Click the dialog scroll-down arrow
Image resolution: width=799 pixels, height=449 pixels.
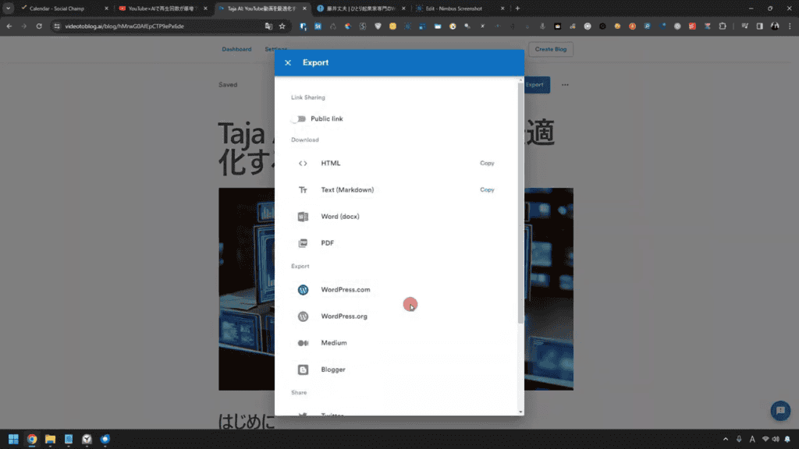(520, 412)
